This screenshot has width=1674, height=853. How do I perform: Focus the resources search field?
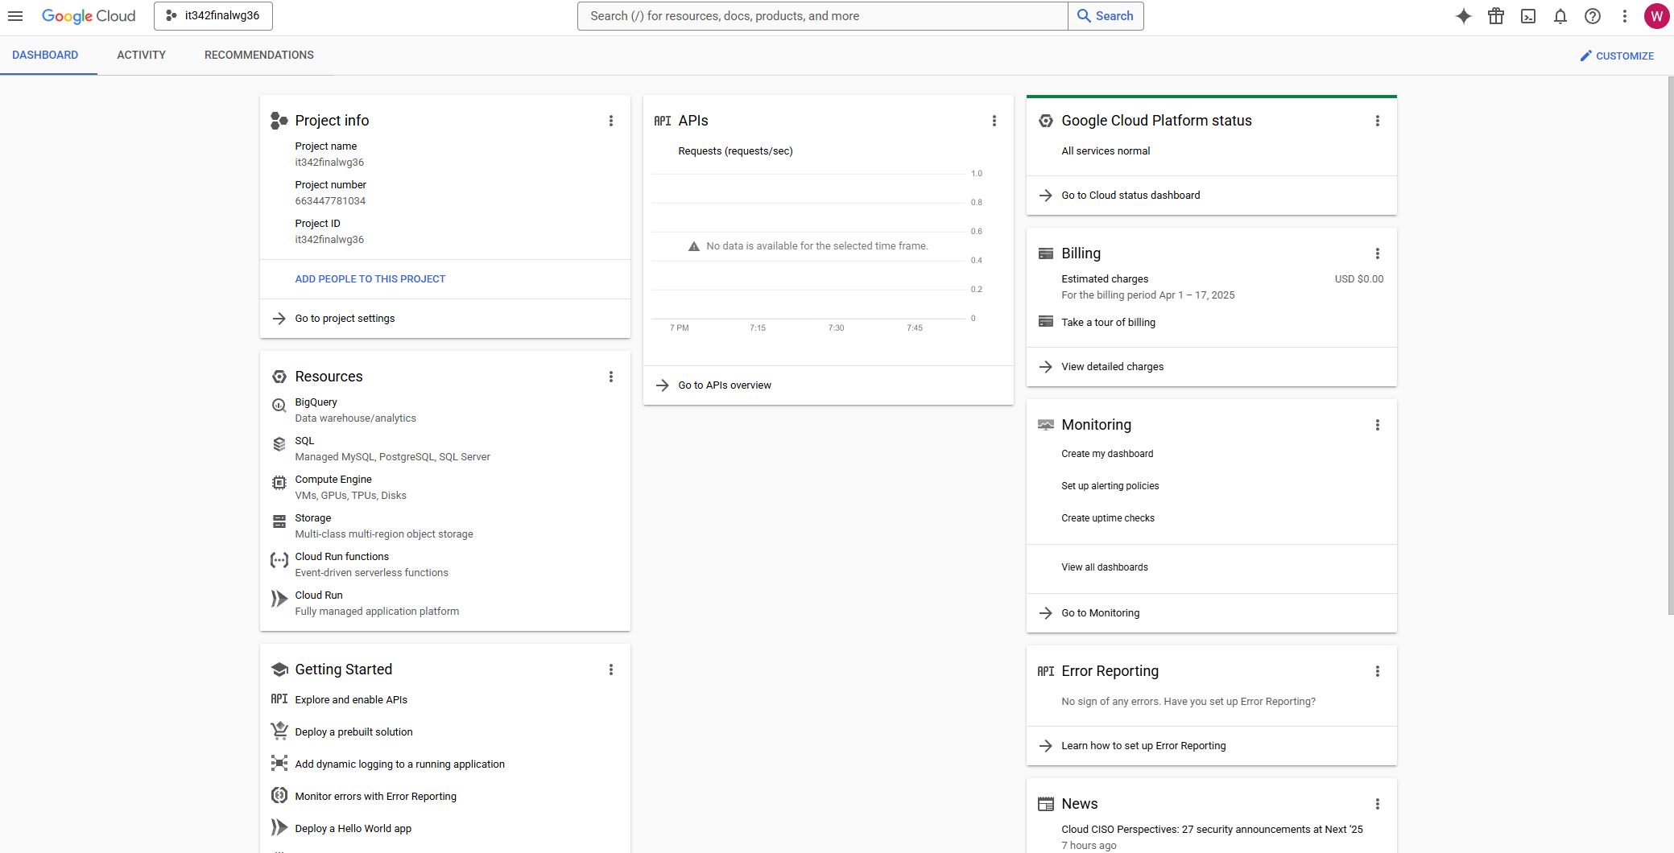[x=821, y=16]
